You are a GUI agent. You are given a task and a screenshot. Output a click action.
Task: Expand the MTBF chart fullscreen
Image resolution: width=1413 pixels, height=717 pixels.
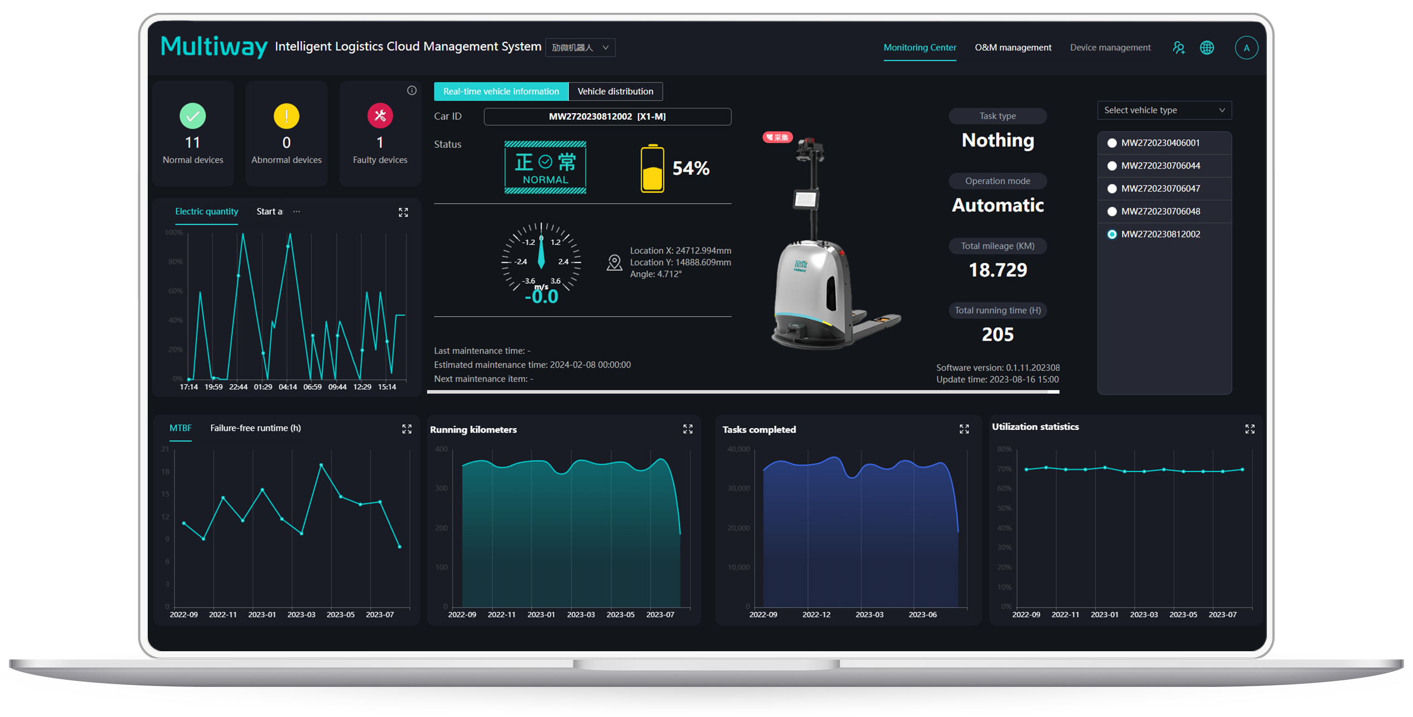coord(407,429)
